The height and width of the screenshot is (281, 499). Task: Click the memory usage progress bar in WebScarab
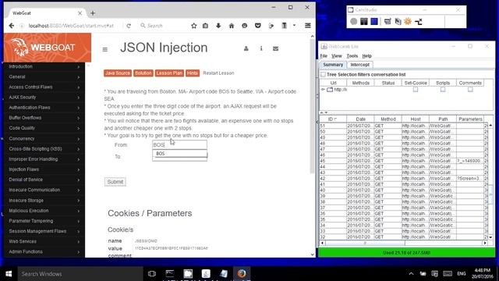tap(406, 252)
